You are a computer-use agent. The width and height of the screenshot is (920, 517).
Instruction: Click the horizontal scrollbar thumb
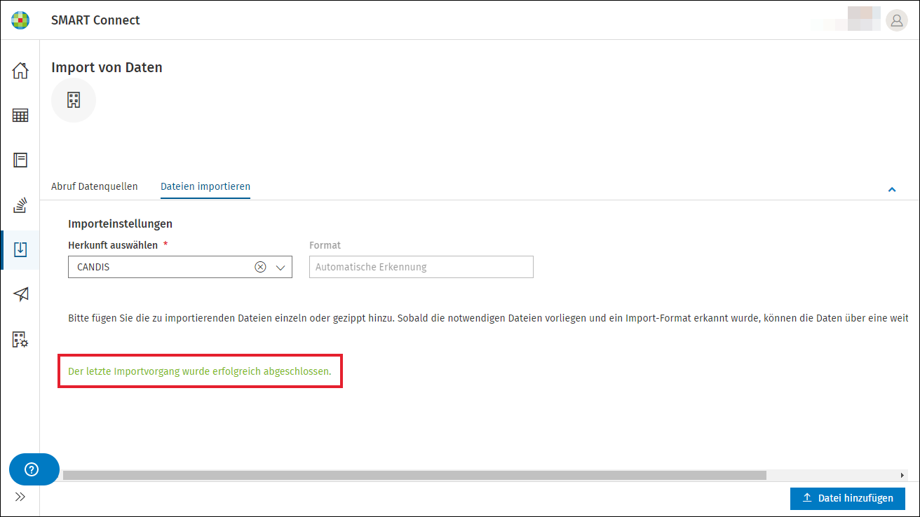[414, 475]
